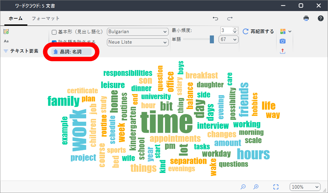The height and width of the screenshot is (193, 328).
Task: Click the color scheme puzzle icon
Action: (x=283, y=32)
